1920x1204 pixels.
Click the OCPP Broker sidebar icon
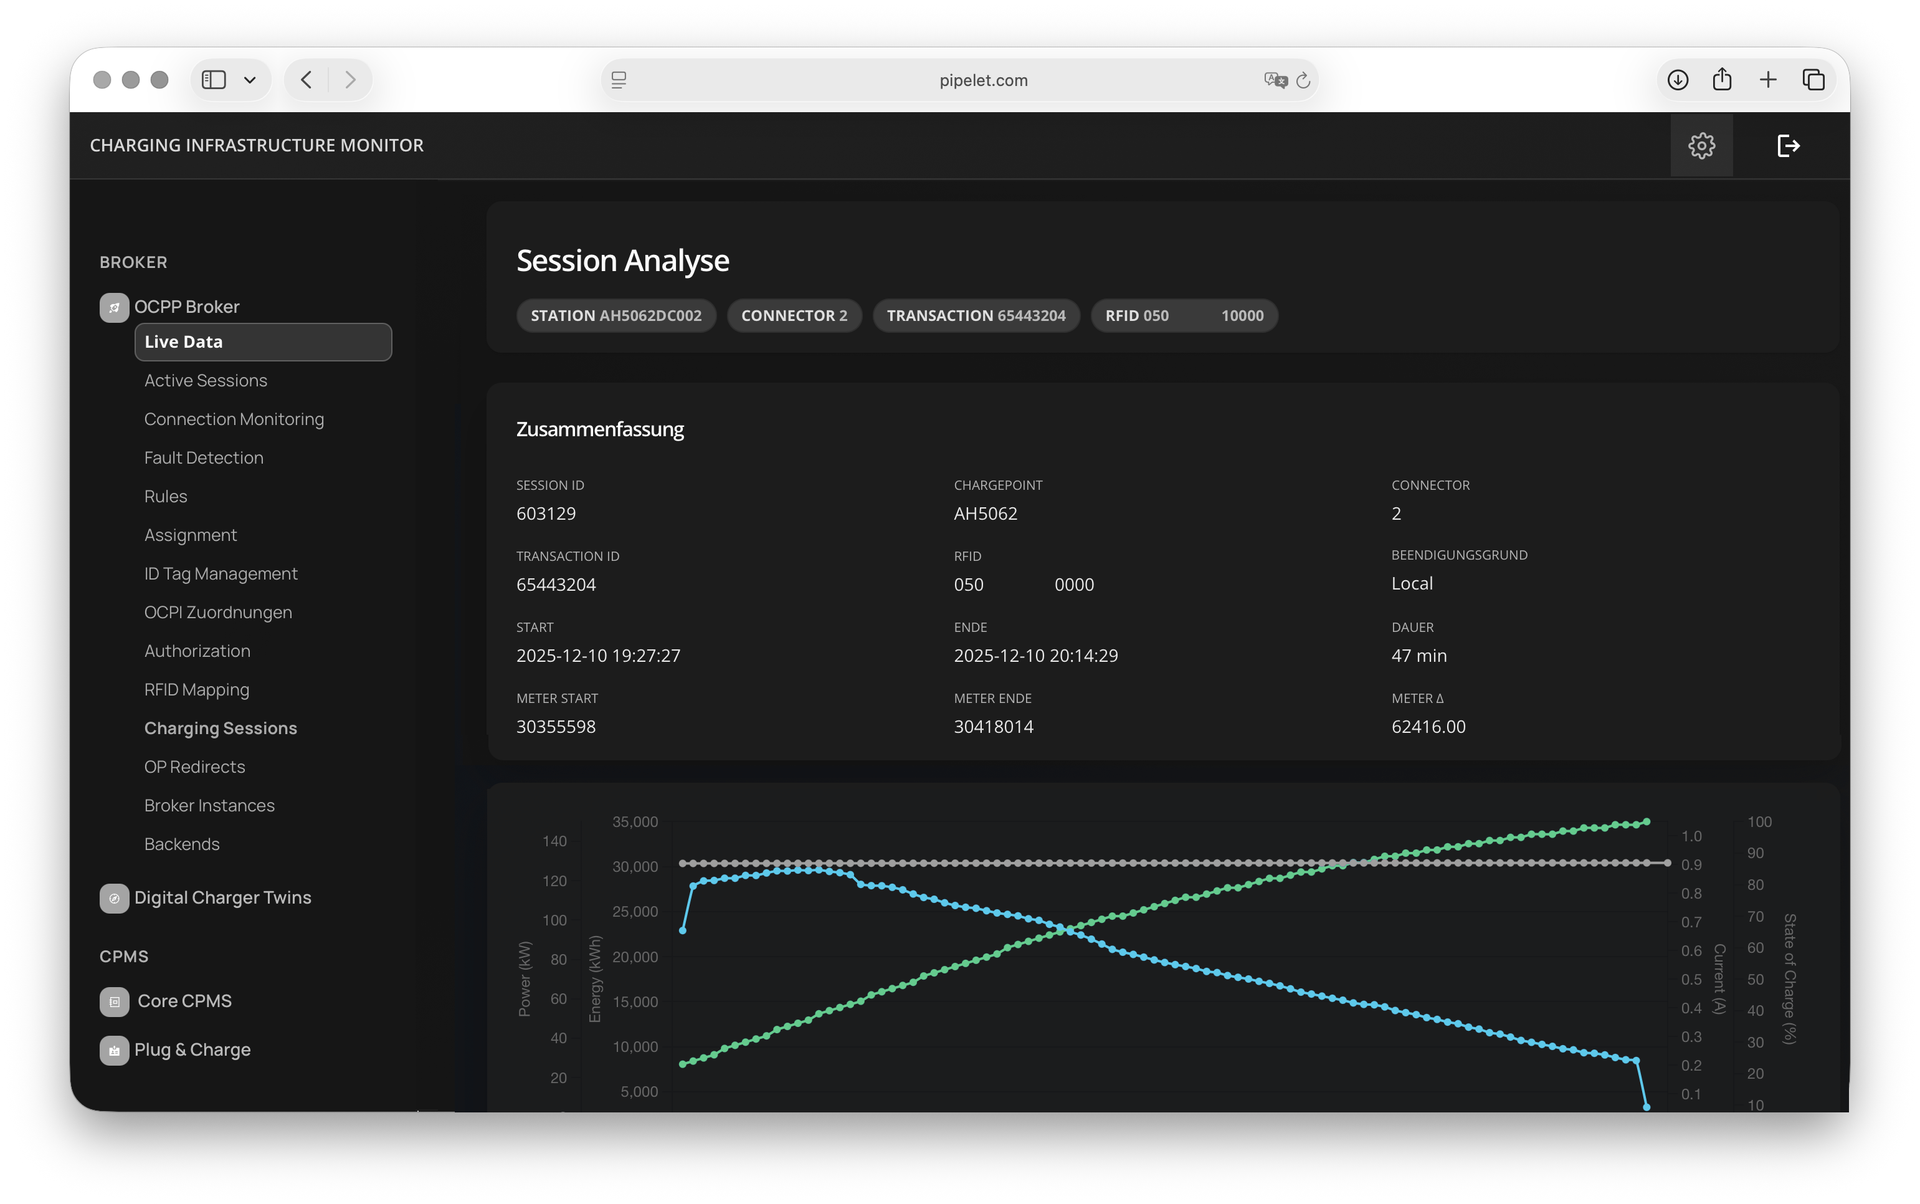[114, 307]
